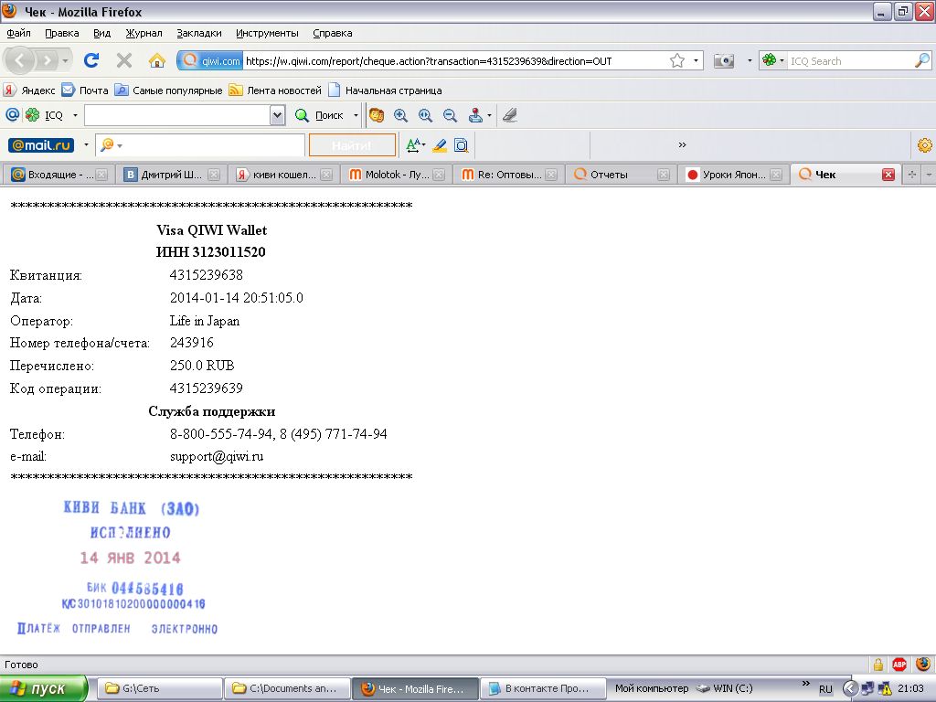Click the padlock security icon in the status bar

878,665
